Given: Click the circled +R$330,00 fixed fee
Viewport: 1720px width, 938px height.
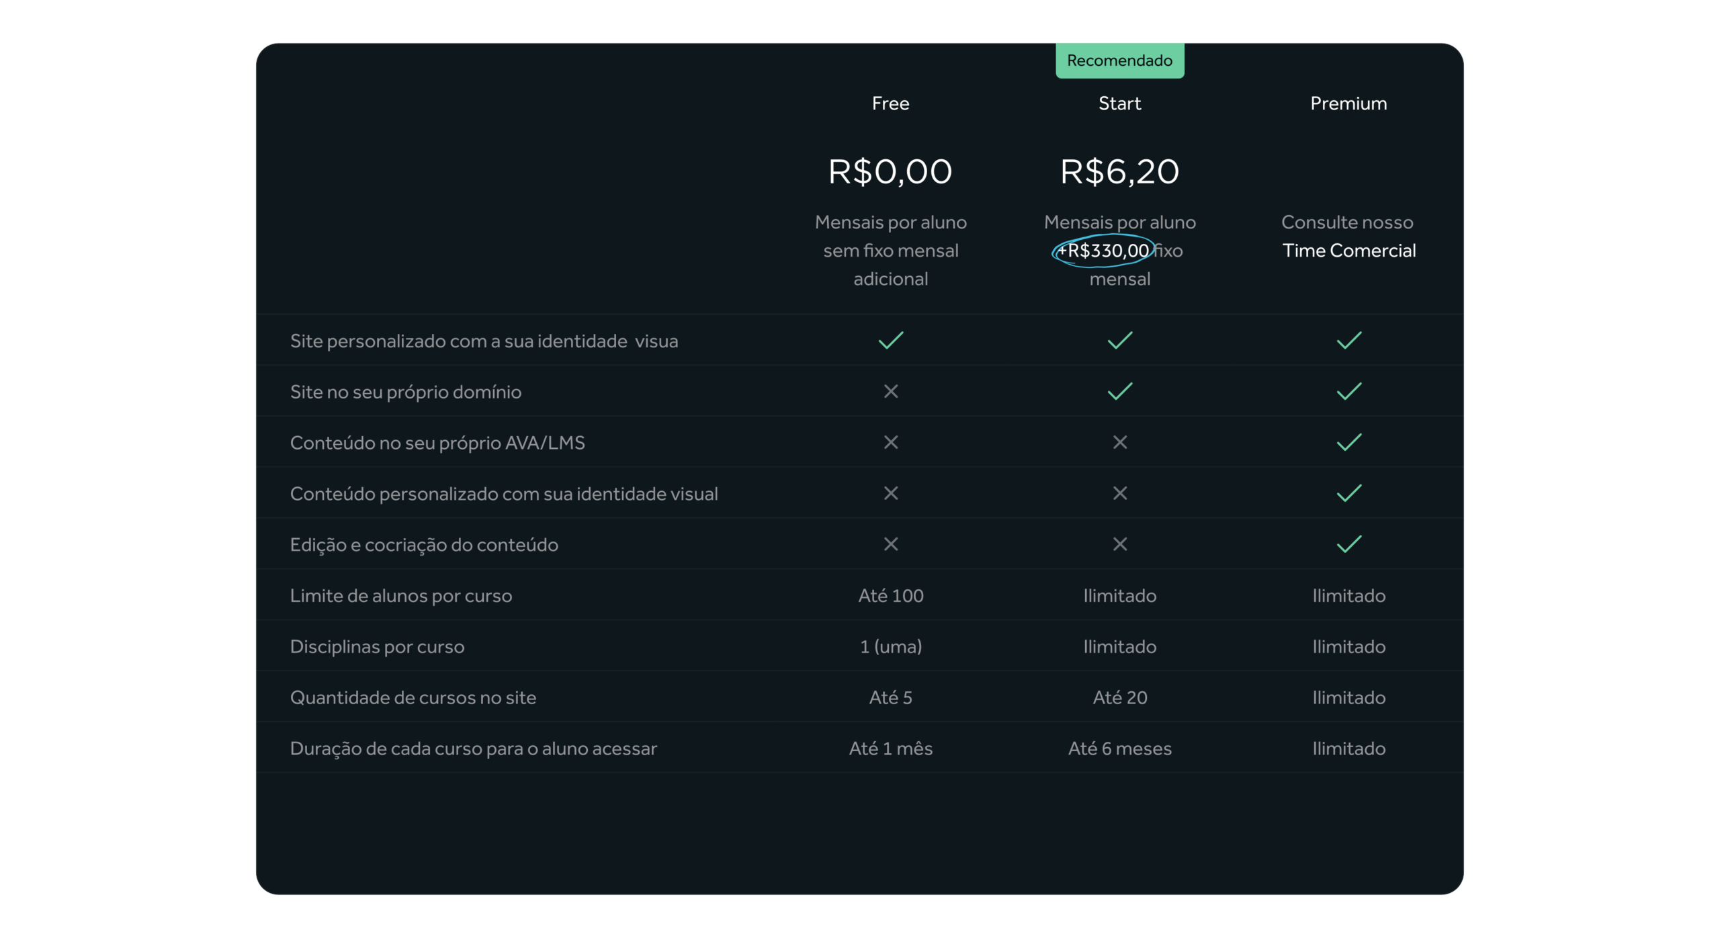Looking at the screenshot, I should click(1103, 251).
